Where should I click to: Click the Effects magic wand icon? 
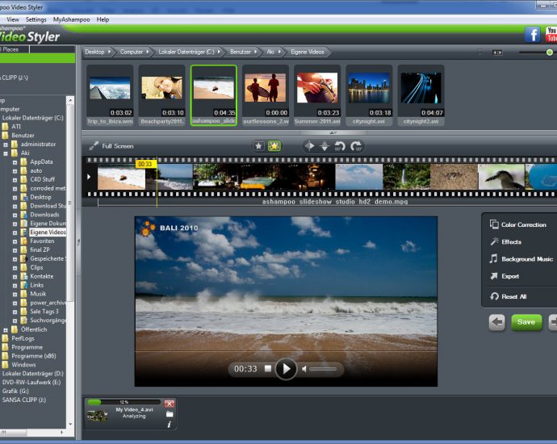pos(494,241)
